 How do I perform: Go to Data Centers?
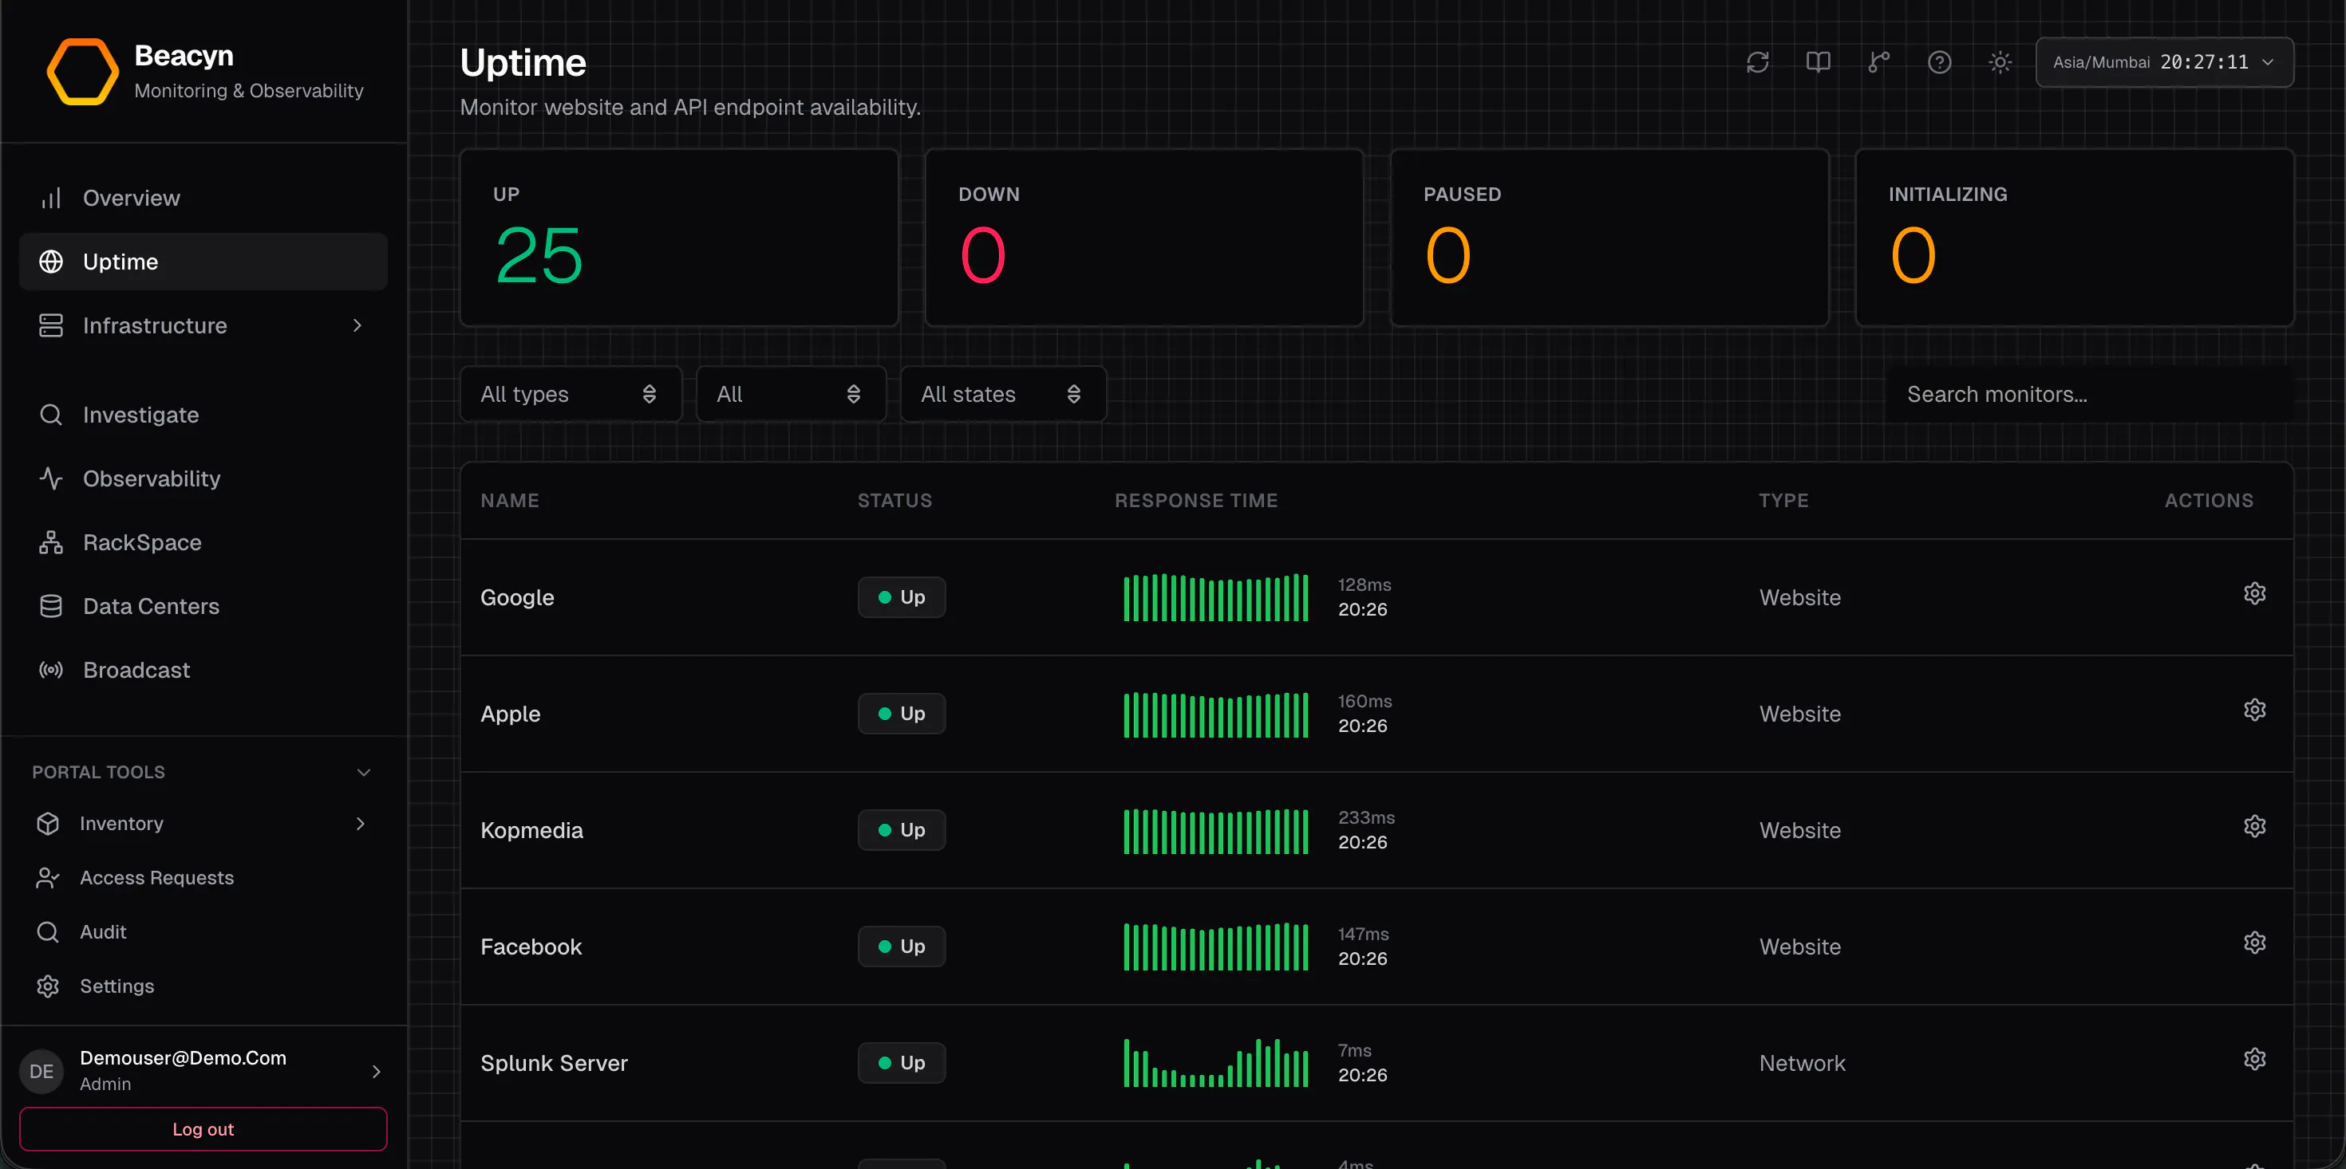[x=203, y=605]
